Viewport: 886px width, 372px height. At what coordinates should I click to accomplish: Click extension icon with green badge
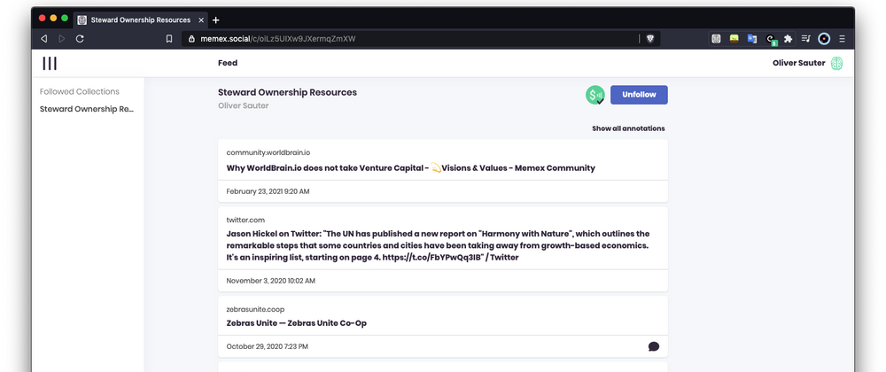coord(771,40)
